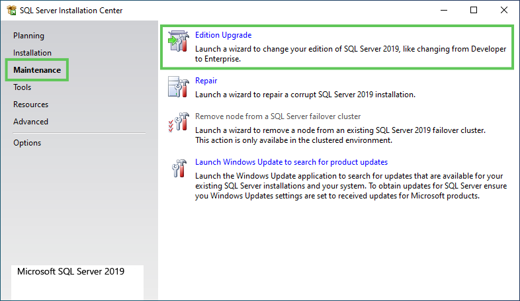
Task: Click the 'Microsoft SQL Server 2019' label
Action: point(71,271)
